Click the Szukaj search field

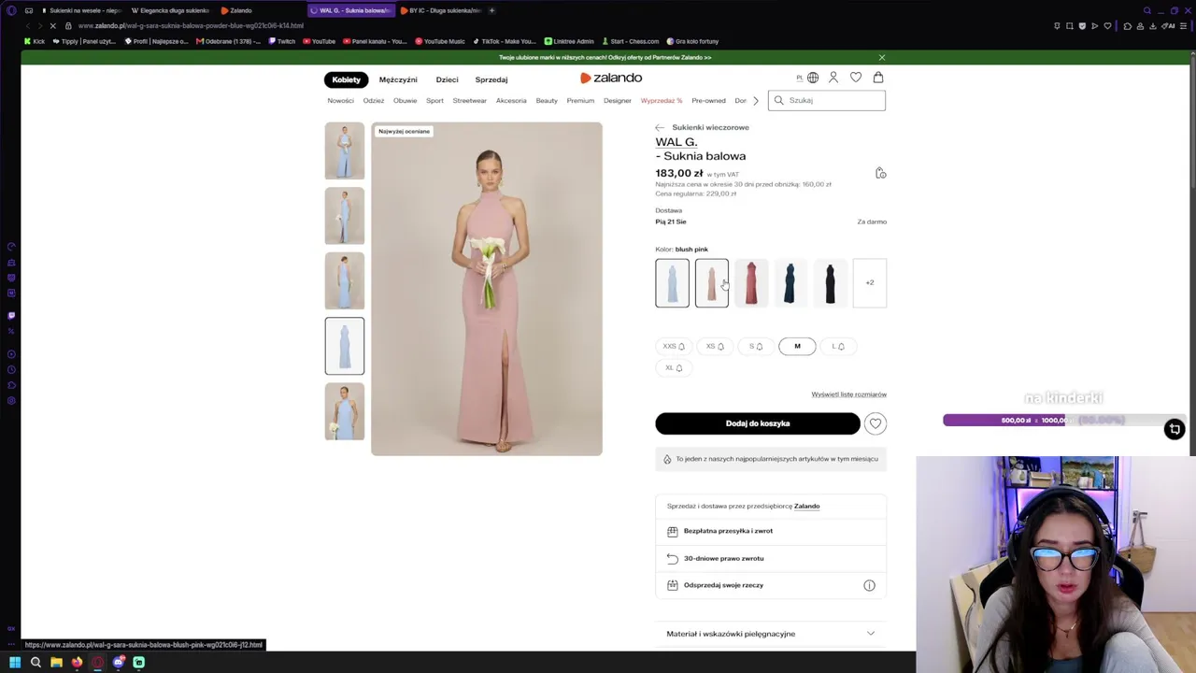point(827,100)
